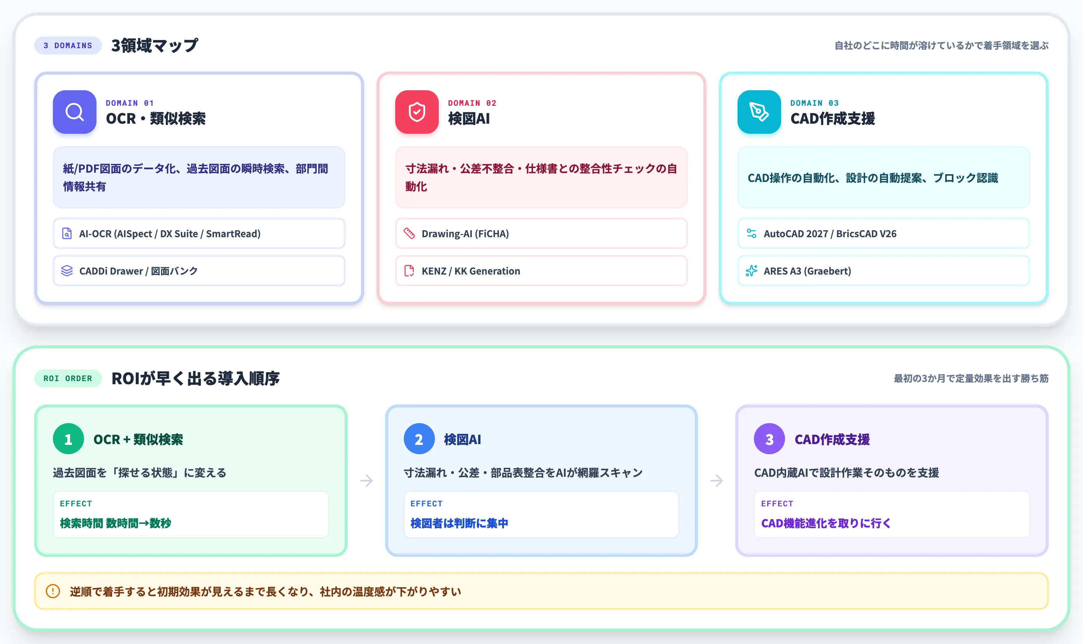The width and height of the screenshot is (1083, 644).
Task: Click the CAD作成支援 domain title in domain 03
Action: (832, 119)
